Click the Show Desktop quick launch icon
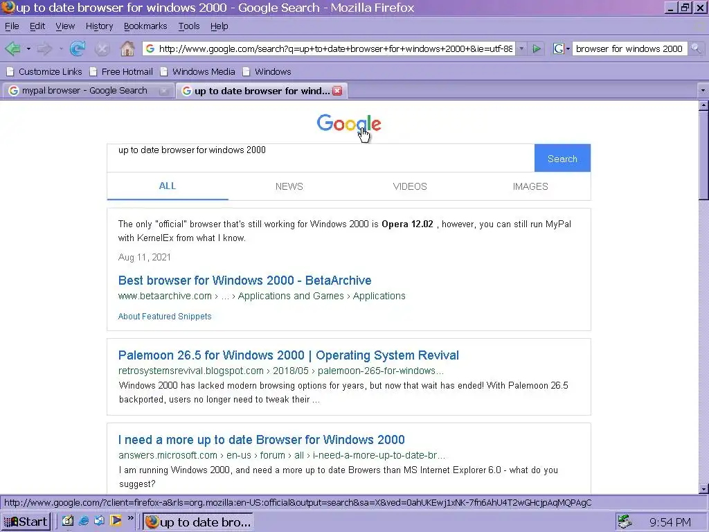 point(68,521)
